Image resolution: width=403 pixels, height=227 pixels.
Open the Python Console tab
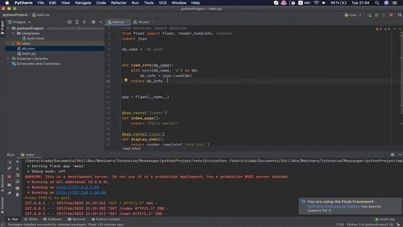[x=106, y=219]
